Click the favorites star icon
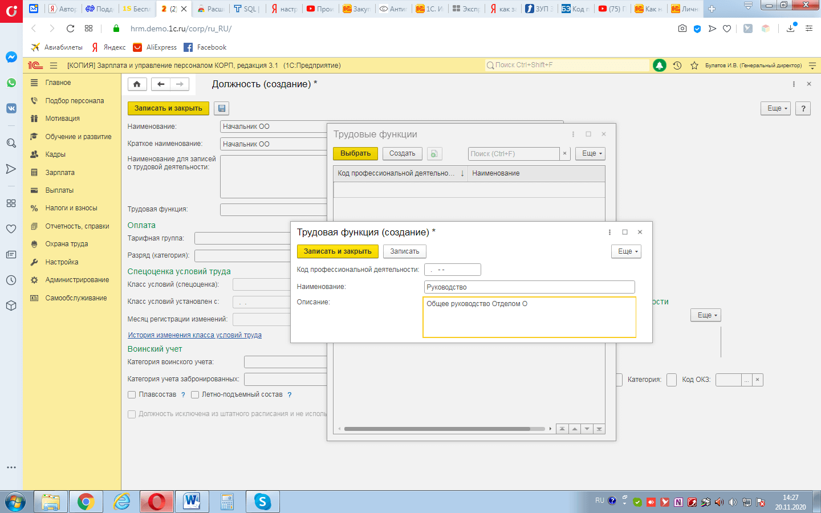Screen dimensions: 821x513 [x=694, y=66]
